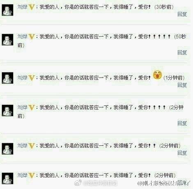
Task: Open 刘烨 username on the top comment
Action: tap(23, 7)
